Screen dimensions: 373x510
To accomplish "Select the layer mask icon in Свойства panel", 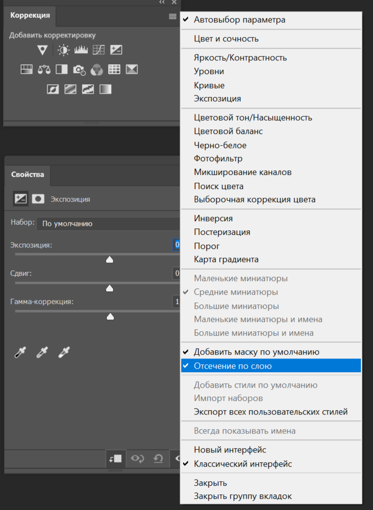I will point(37,199).
